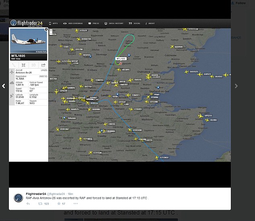Screen dimensions: 255x221
Task: Click the blue airport pin near Luton
Action: 90,56
